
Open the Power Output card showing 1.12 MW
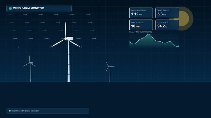click(141, 13)
